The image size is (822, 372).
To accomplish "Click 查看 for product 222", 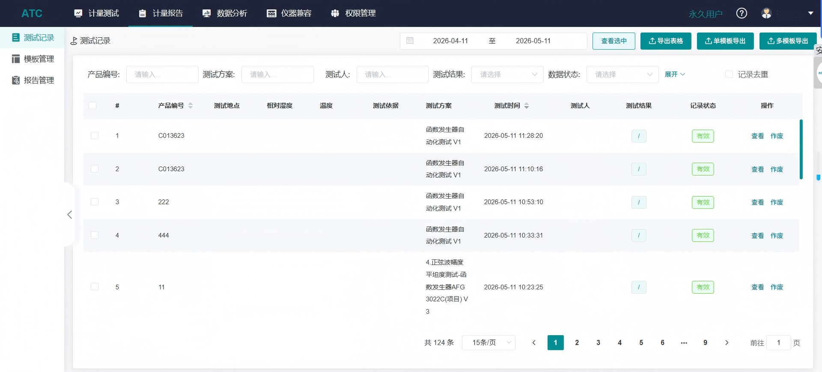I will [757, 202].
